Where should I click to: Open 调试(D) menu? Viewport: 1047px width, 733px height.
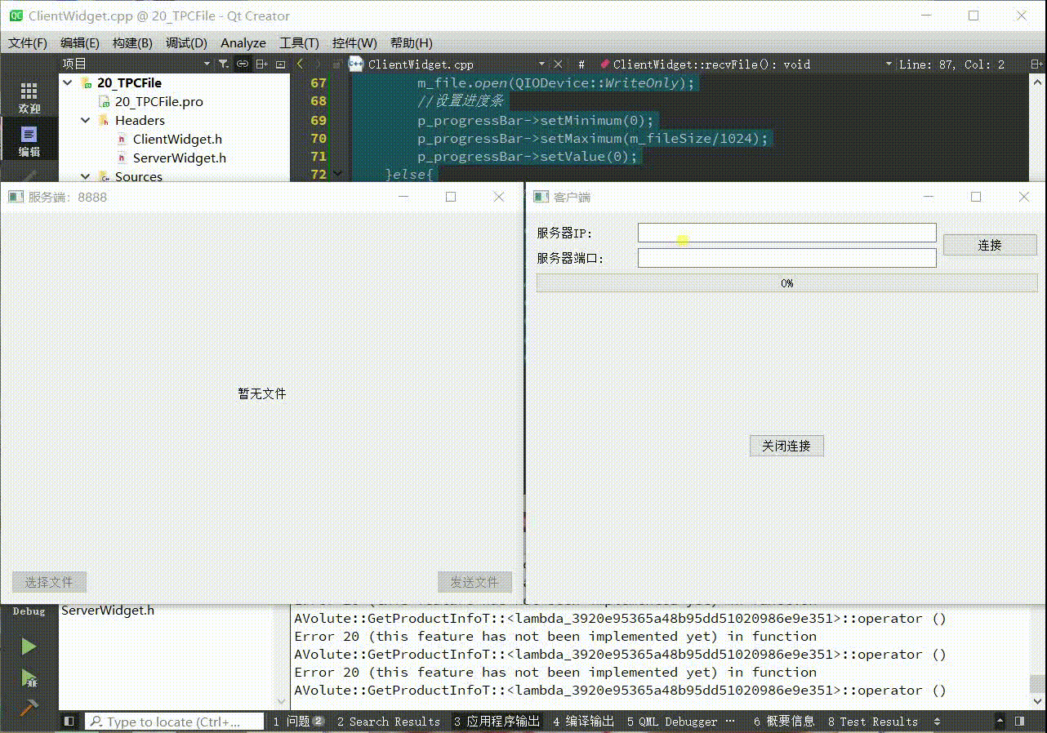186,42
